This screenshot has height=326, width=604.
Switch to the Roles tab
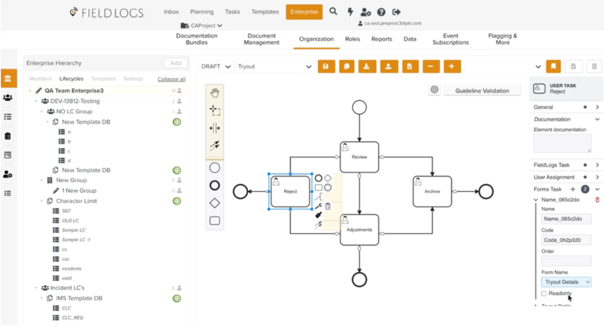click(352, 39)
